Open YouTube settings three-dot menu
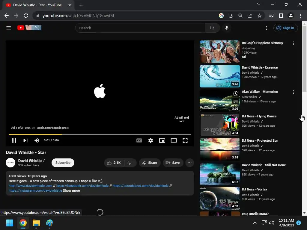This screenshot has height=230, width=307. (267, 28)
